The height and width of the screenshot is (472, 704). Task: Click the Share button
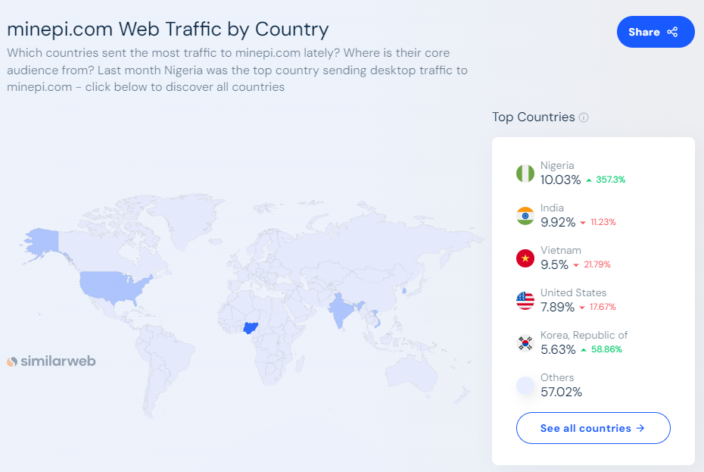coord(656,32)
